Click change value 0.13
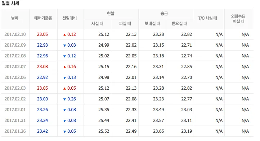 pyautogui.click(x=72, y=77)
